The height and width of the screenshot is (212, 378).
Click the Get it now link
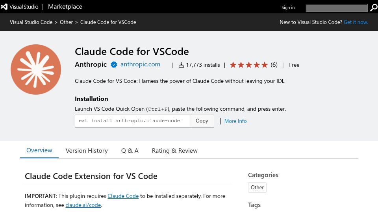tap(356, 22)
